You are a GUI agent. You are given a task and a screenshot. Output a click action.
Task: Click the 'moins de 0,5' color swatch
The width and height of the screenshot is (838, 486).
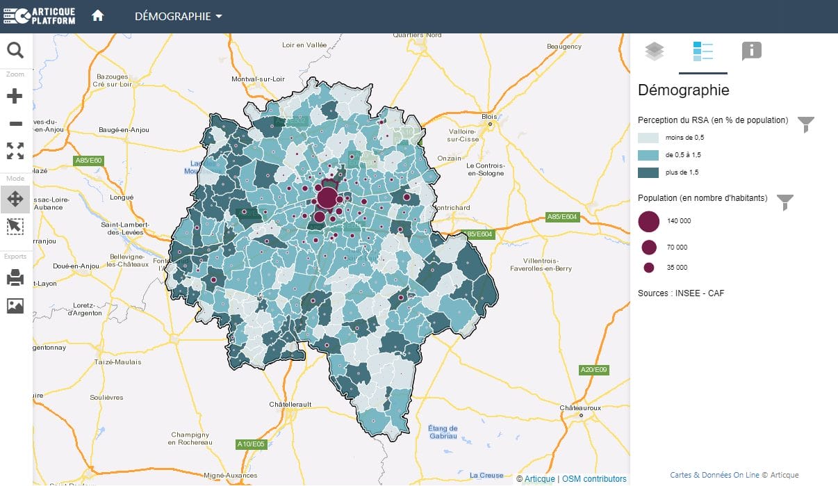[648, 138]
